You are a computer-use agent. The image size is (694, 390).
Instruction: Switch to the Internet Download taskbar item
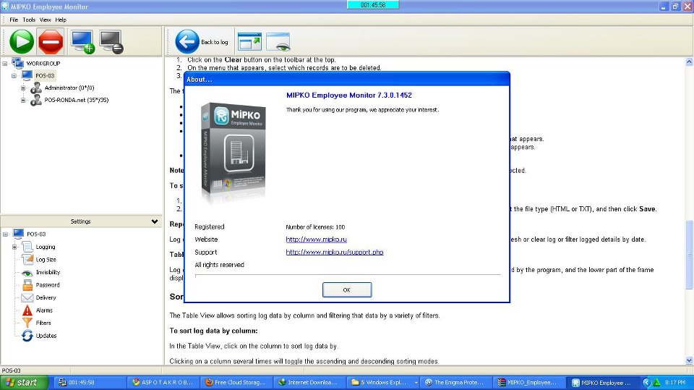click(309, 383)
